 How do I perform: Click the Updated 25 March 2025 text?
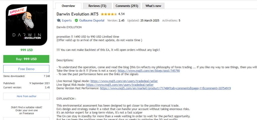click(143, 20)
